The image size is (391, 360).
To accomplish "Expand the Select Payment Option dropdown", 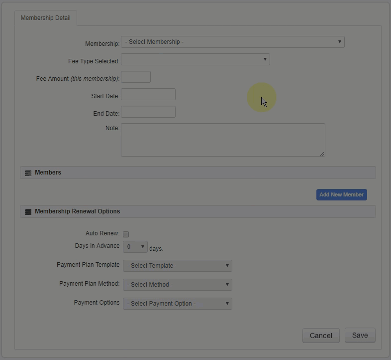I will point(177,304).
